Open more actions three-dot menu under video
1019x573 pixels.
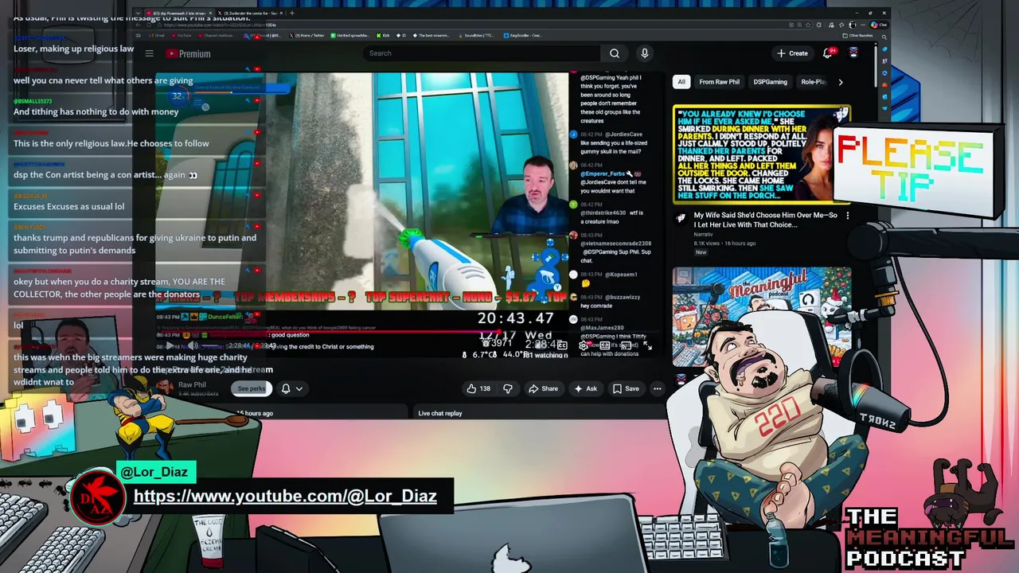click(x=657, y=388)
